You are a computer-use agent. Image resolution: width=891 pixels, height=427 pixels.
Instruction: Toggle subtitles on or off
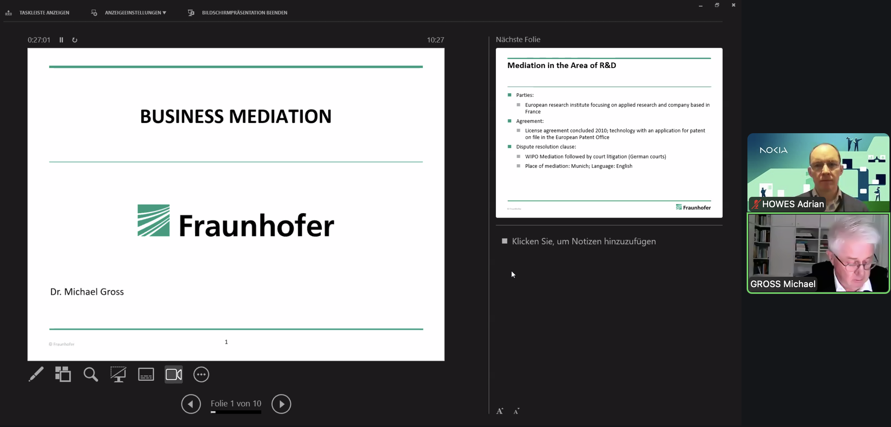pyautogui.click(x=146, y=374)
